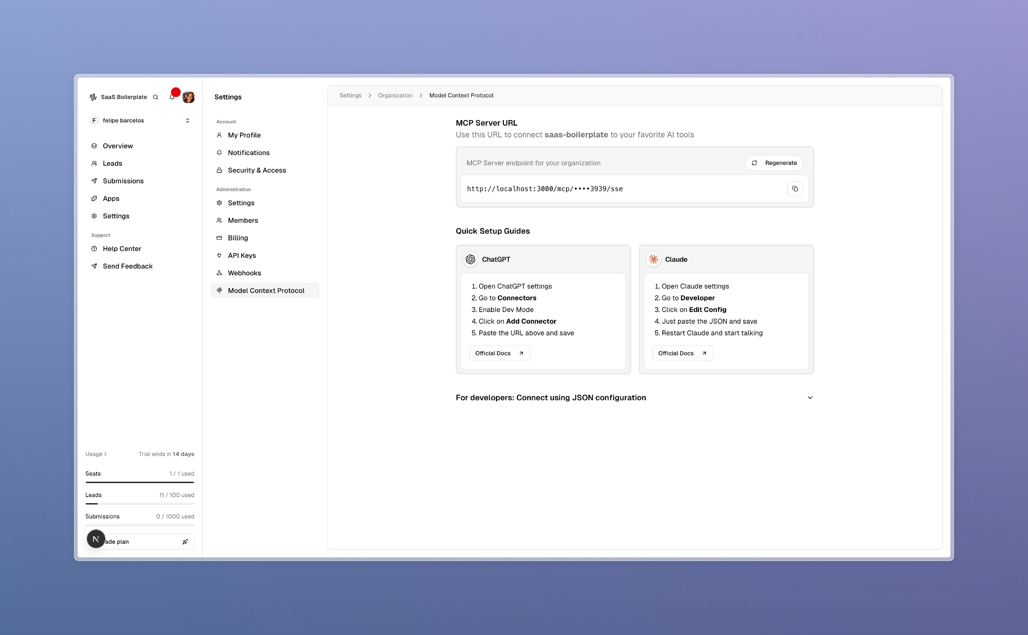The width and height of the screenshot is (1028, 635).
Task: Open notifications via the bell icon
Action: coord(172,97)
